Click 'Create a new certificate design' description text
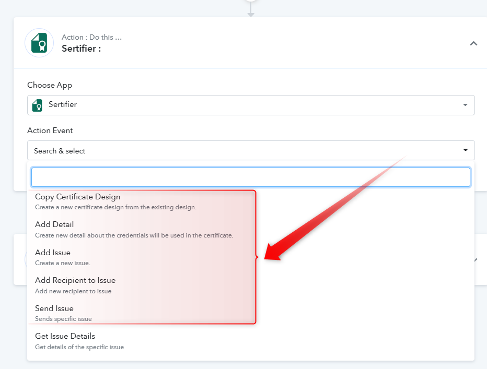 (115, 207)
